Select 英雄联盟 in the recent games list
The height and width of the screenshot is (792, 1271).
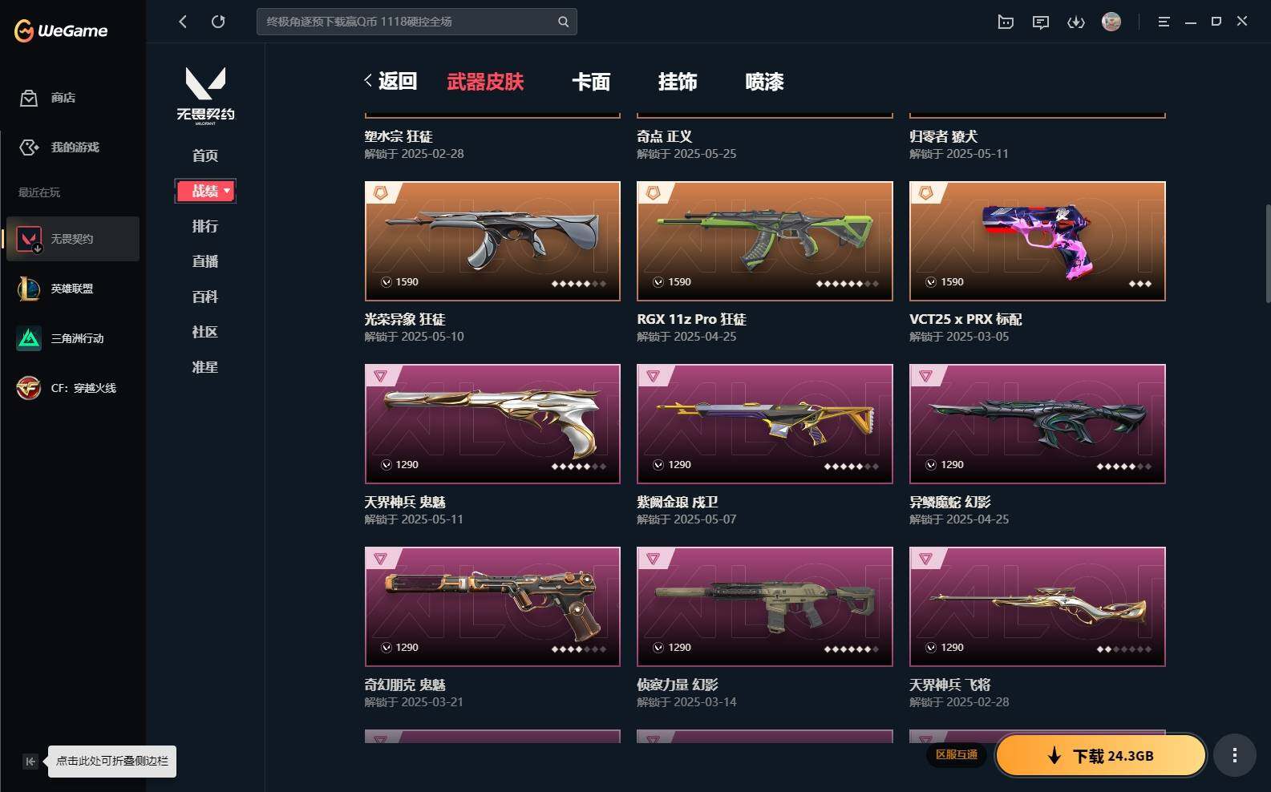[73, 289]
